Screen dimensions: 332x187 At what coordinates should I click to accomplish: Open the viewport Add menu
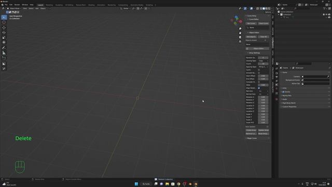[37, 8]
